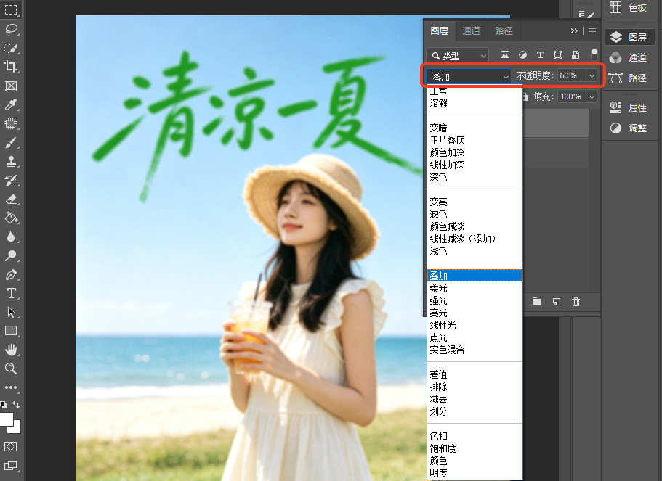Toggle the layer filtering switch
This screenshot has width=662, height=481.
click(x=594, y=54)
